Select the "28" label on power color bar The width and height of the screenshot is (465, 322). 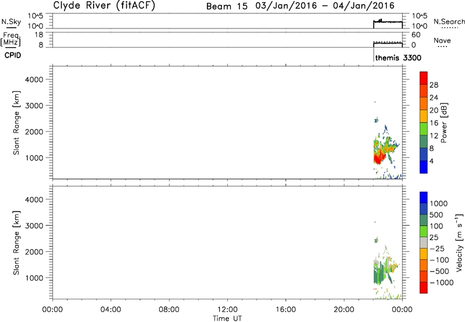[x=434, y=85]
